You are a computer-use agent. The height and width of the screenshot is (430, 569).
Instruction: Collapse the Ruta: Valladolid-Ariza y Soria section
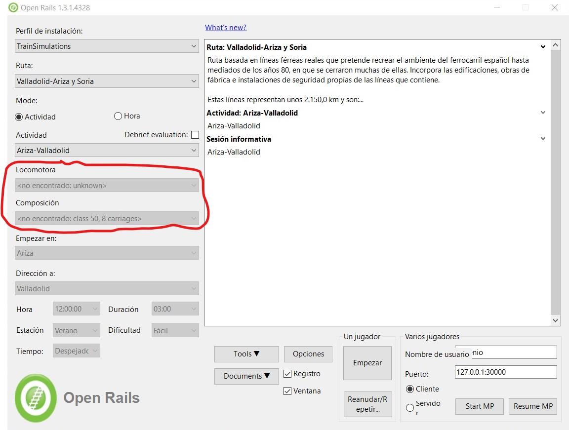click(543, 46)
